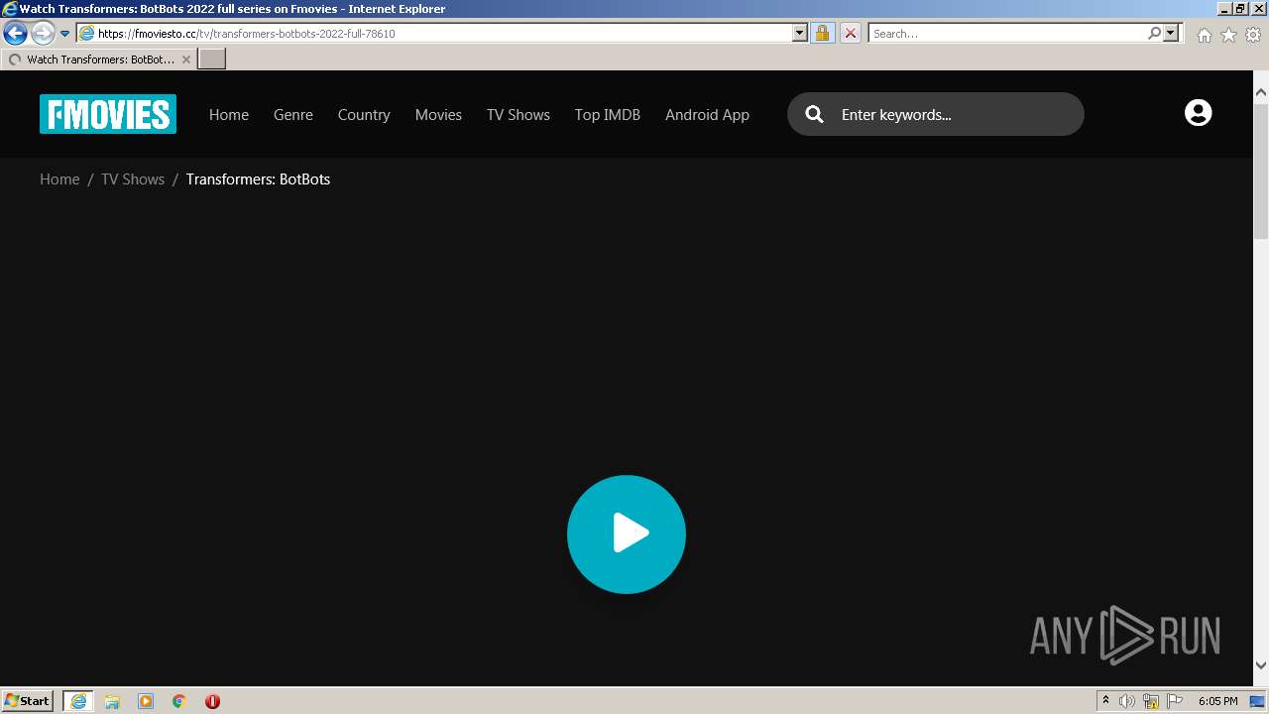1269x714 pixels.
Task: Open Internet Explorer from the taskbar
Action: (x=78, y=701)
